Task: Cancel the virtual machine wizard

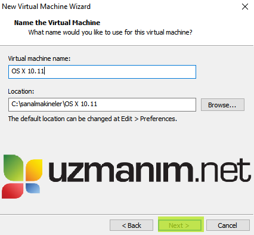Action: 228,225
